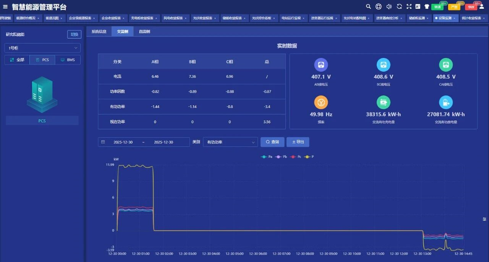
Task: Open the theme (T-shirt) icon
Action: click(x=427, y=6)
